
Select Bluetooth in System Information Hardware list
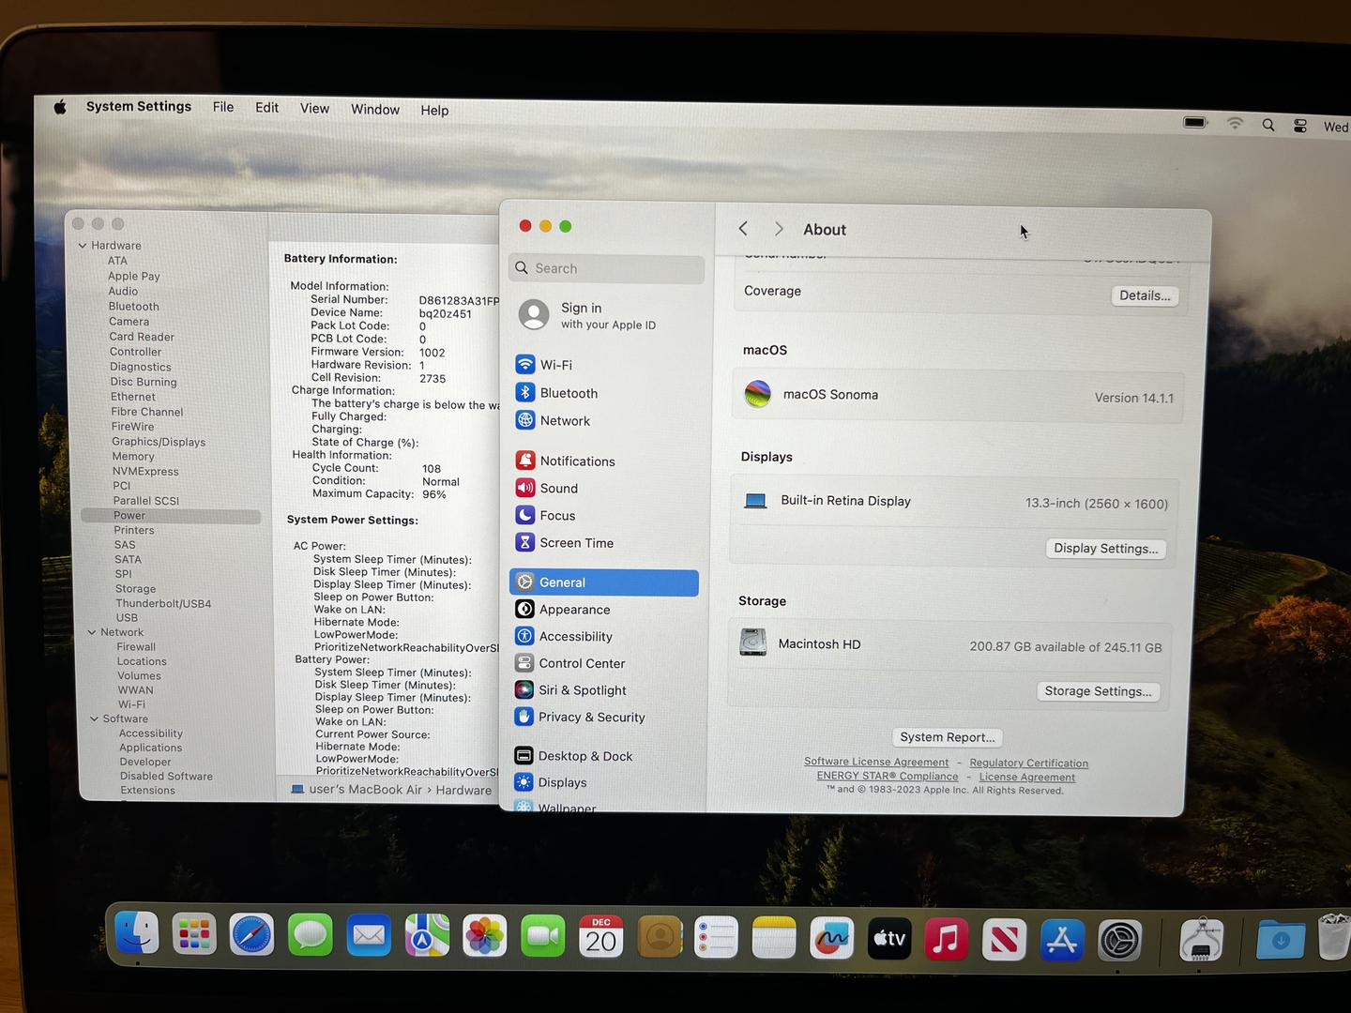tap(133, 307)
